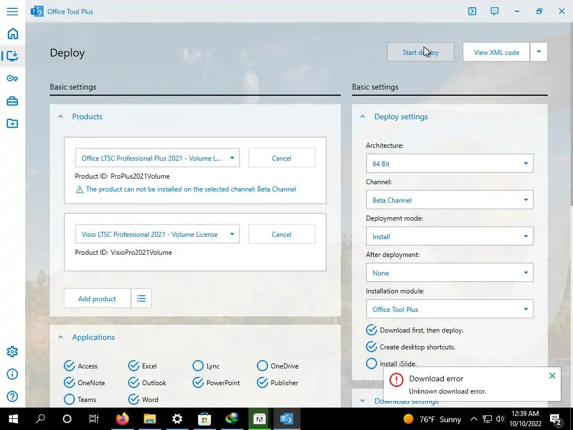This screenshot has height=430, width=573.
Task: Open the Toolbox briefcase sidebar icon
Action: pyautogui.click(x=12, y=101)
